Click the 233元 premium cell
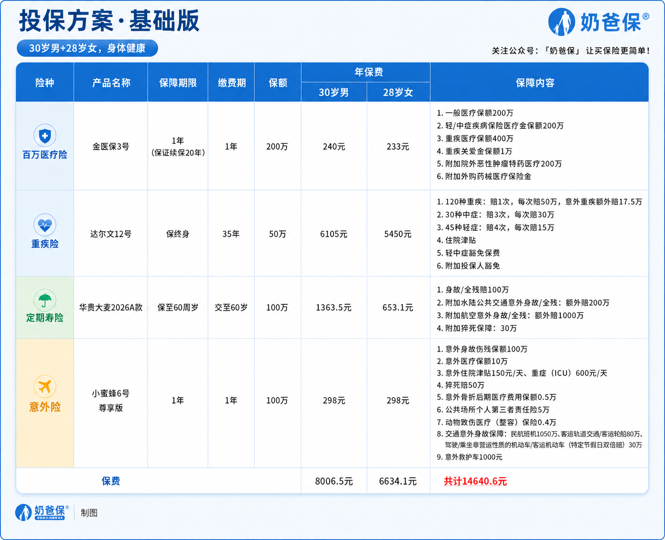 (x=398, y=147)
